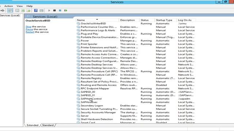
Task: Select Secure Socket Tunneling Pr... row
Action: [136, 109]
